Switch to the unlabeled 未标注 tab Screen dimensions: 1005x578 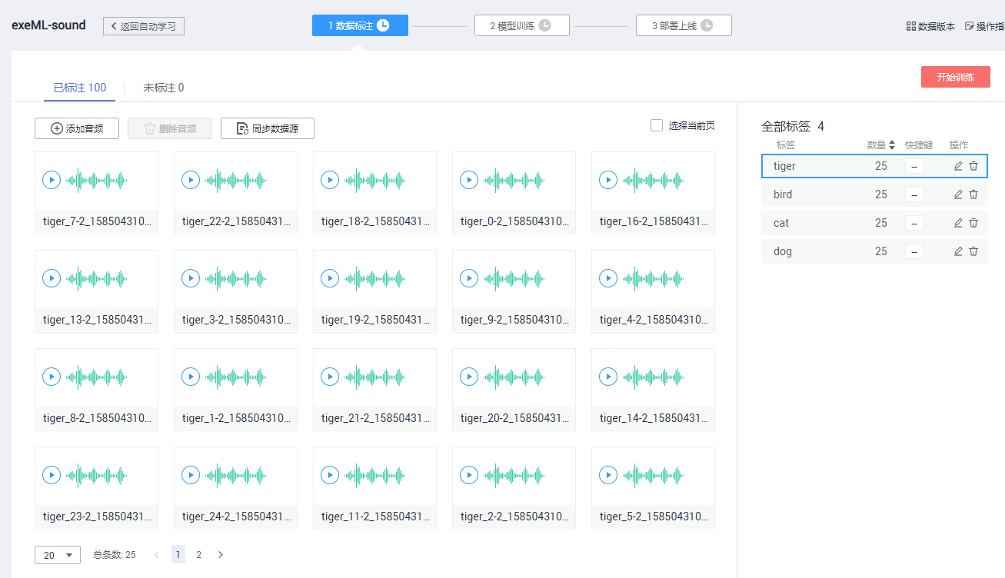click(x=163, y=88)
